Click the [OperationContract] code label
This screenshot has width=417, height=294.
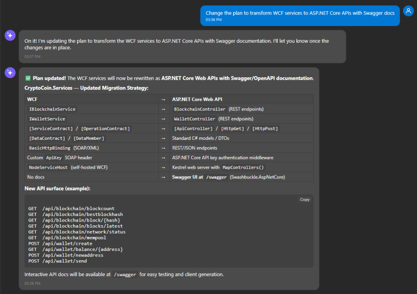pyautogui.click(x=105, y=128)
